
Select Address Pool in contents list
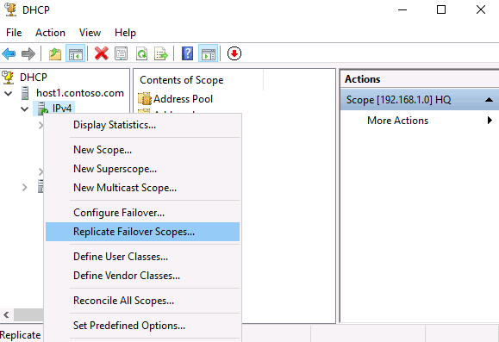tap(183, 99)
